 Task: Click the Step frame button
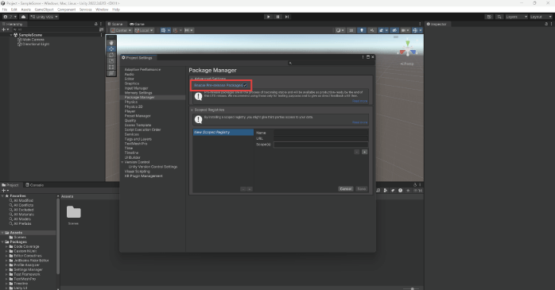[x=287, y=17]
